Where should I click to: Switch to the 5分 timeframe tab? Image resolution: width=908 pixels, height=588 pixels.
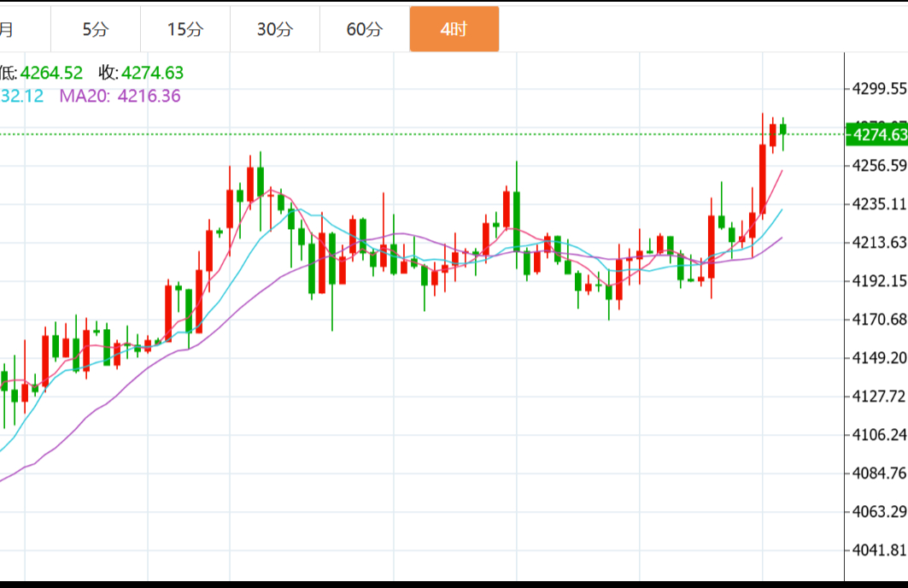96,29
